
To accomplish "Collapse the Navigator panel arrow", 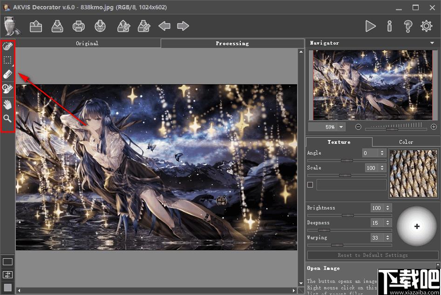I will [x=432, y=43].
